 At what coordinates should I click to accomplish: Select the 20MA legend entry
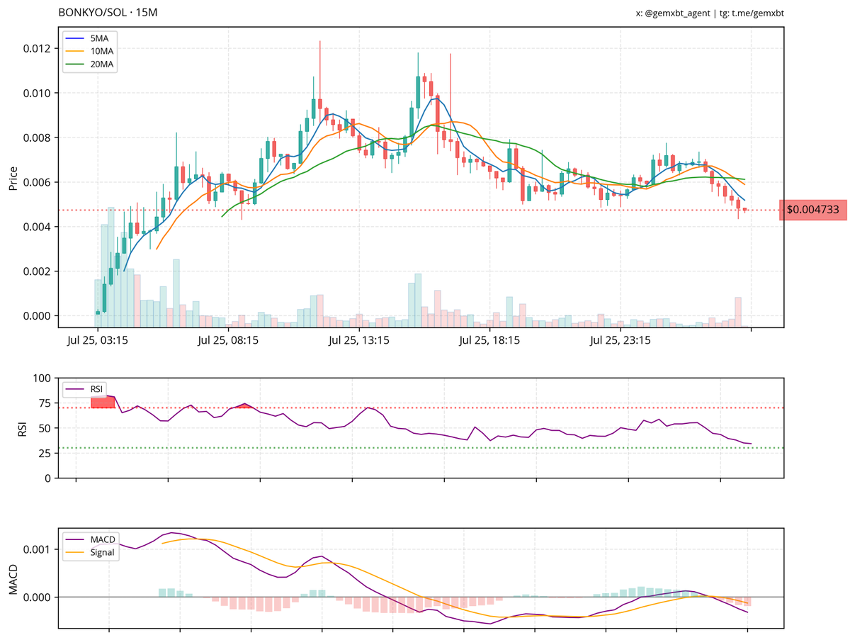pos(91,64)
